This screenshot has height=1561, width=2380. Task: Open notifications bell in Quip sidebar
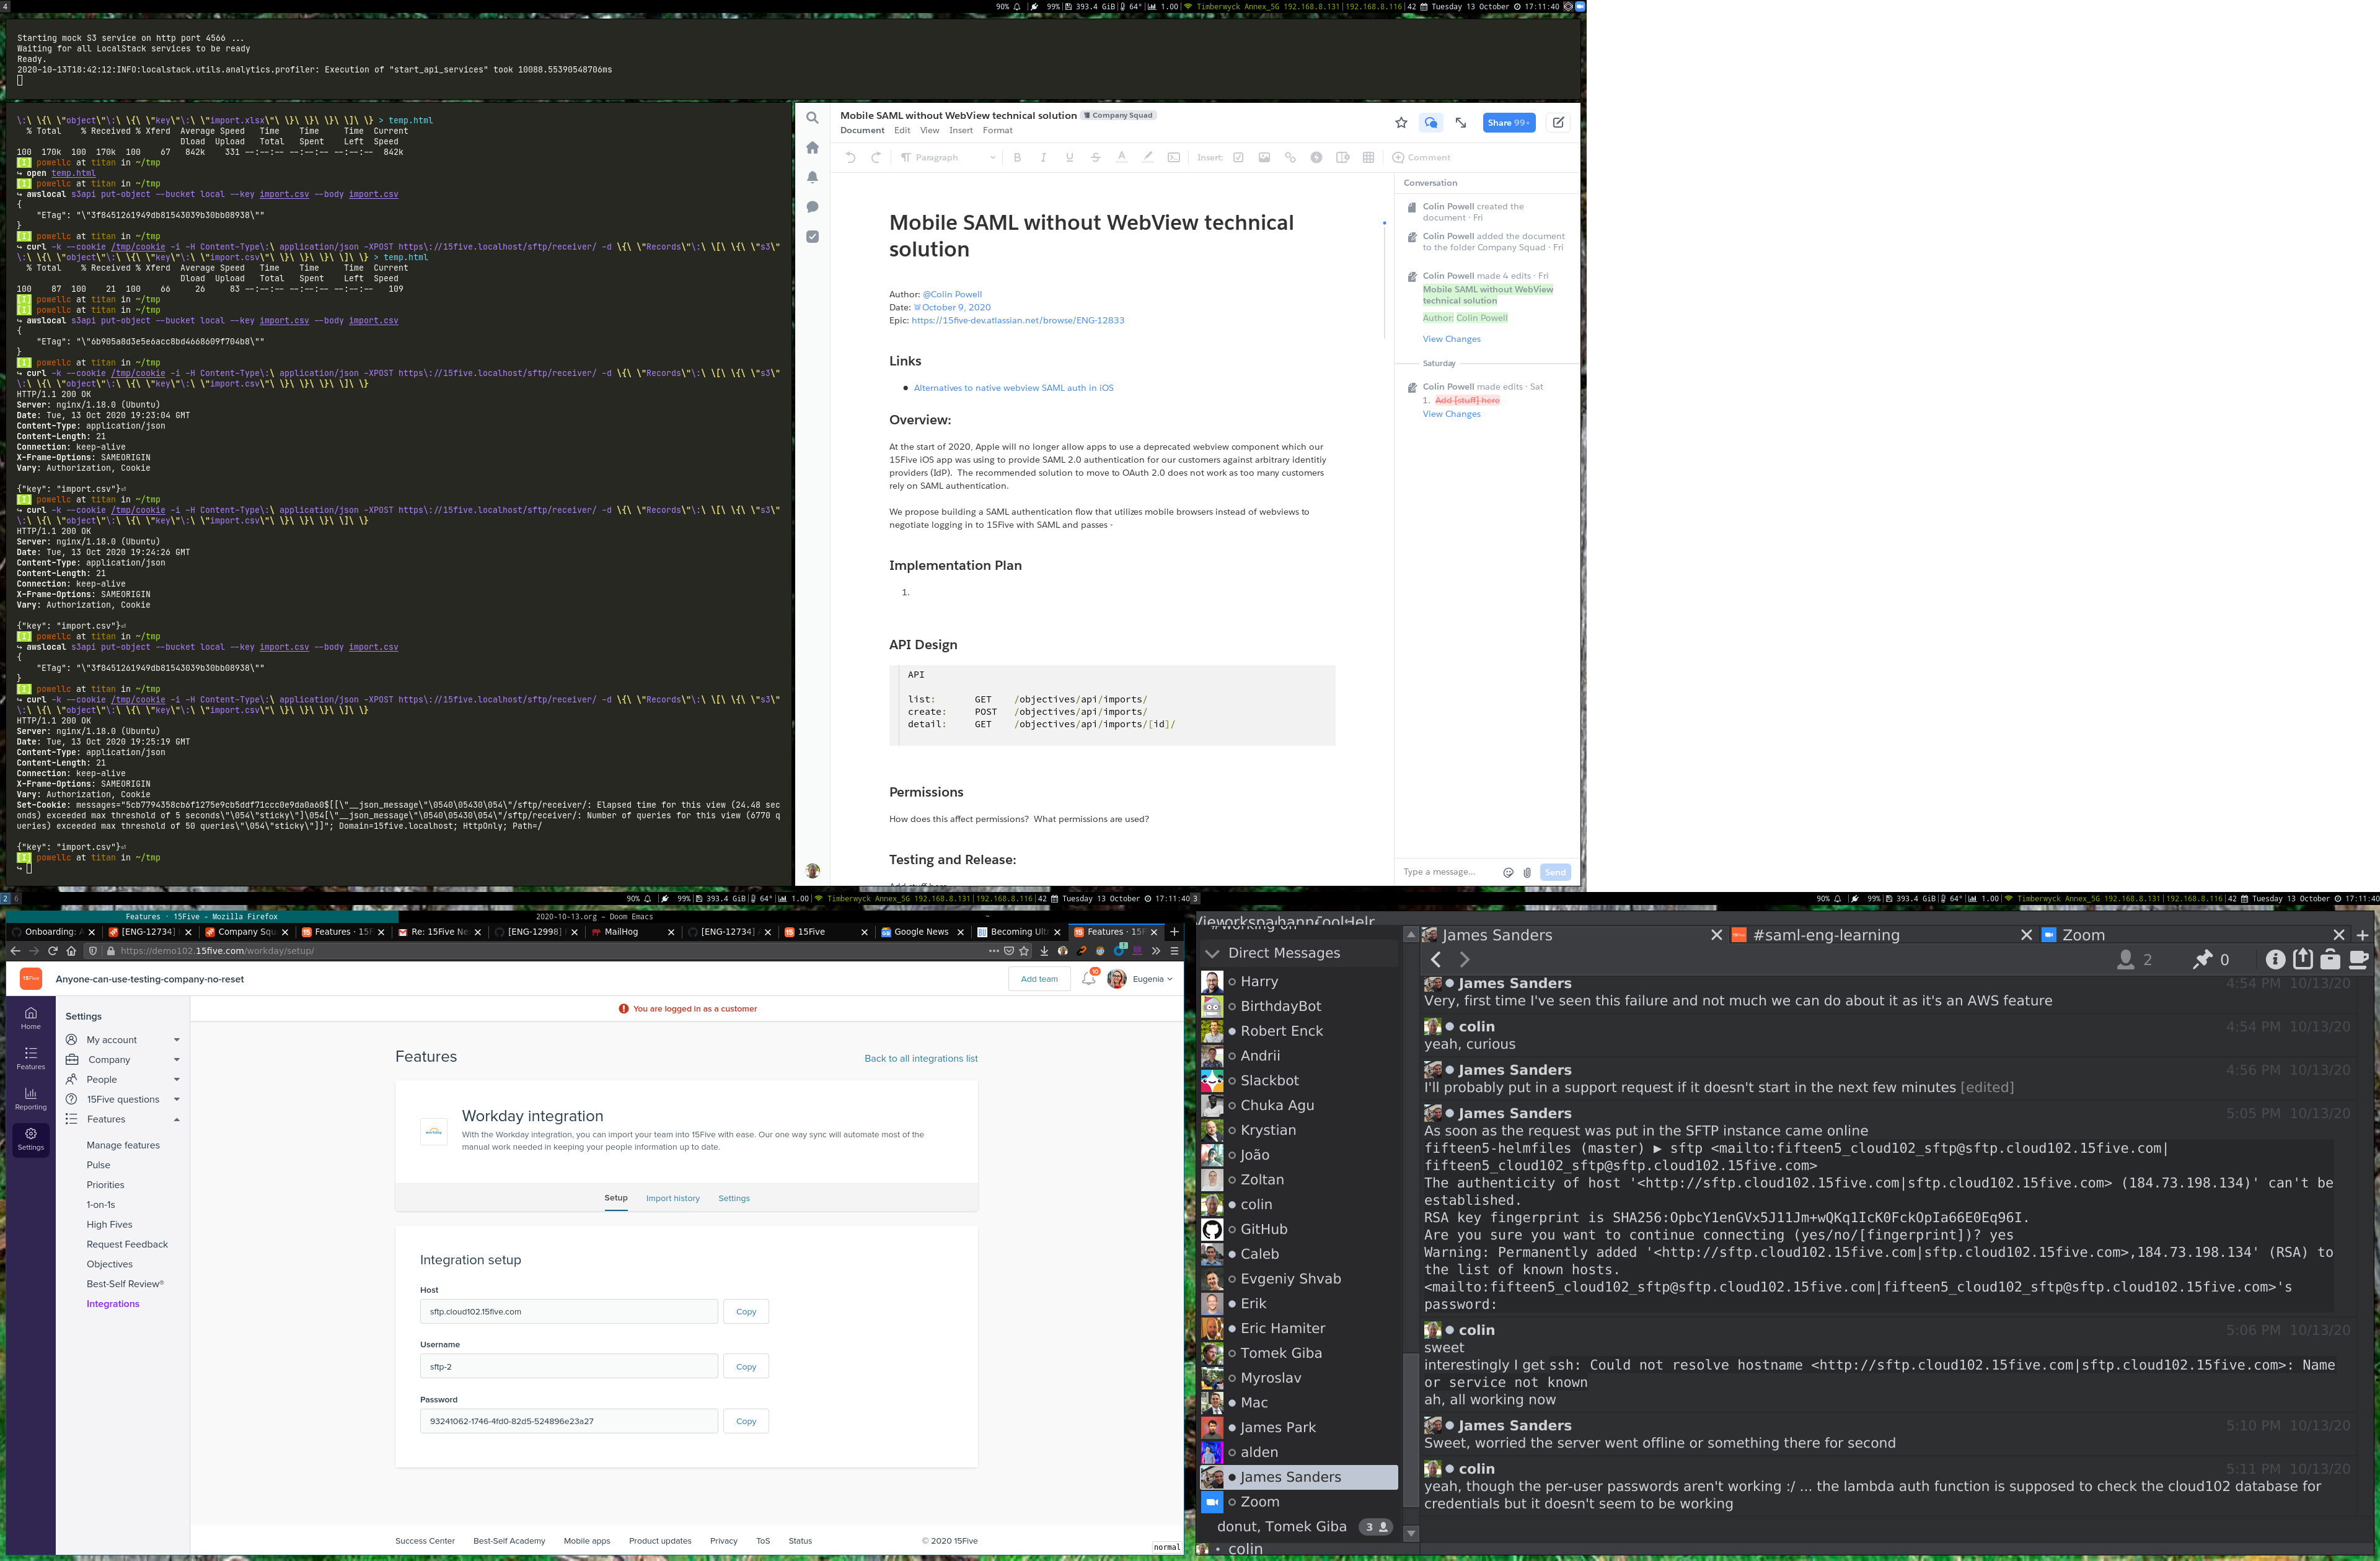tap(812, 177)
